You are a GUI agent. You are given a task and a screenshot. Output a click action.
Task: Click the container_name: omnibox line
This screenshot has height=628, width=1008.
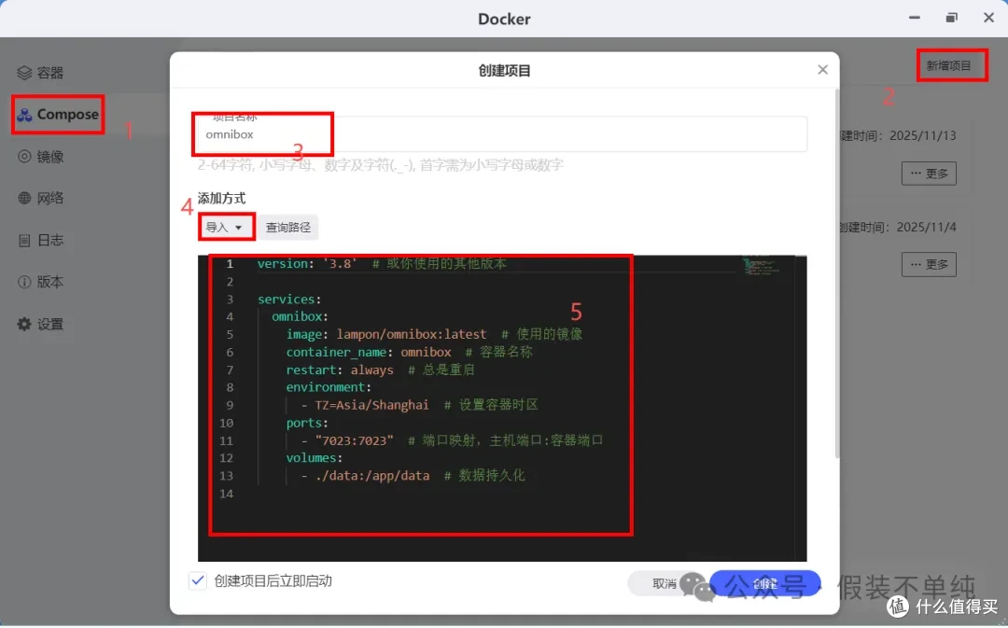[410, 352]
